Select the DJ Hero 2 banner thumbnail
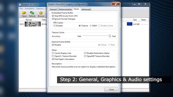Viewport: 173px width, 97px height. pyautogui.click(x=33, y=24)
